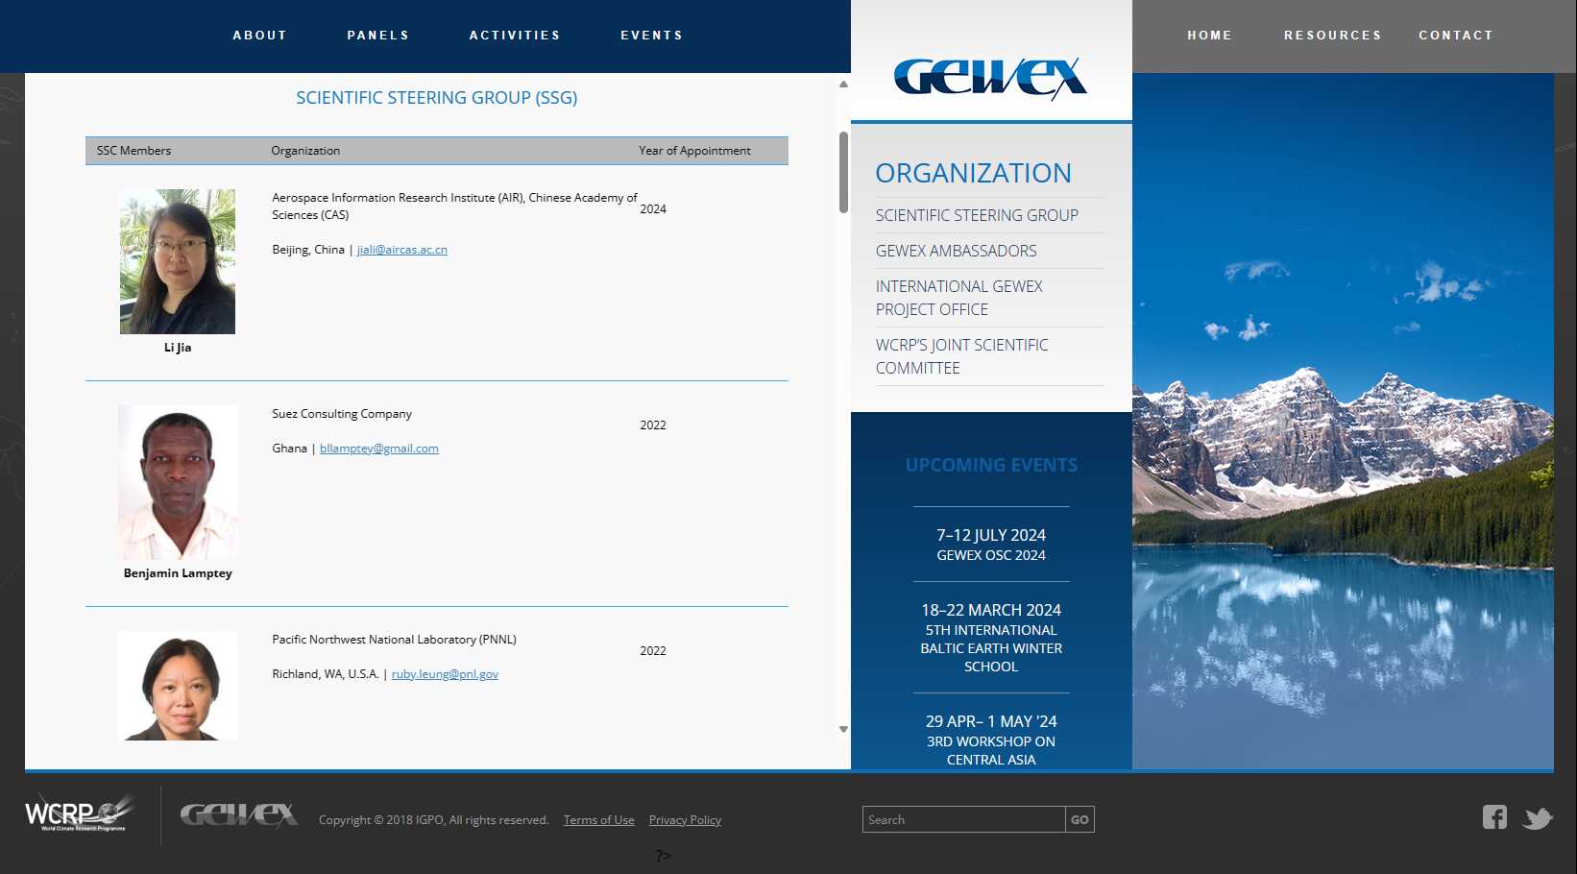1577x874 pixels.
Task: Click Benjamin Lamptey's profile photo
Action: 178,482
